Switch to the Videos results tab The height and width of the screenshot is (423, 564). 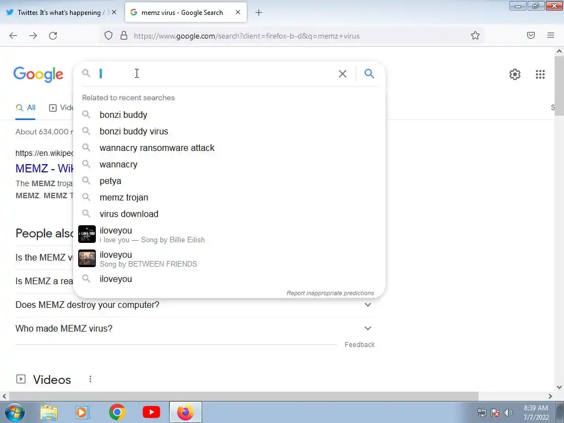(61, 107)
